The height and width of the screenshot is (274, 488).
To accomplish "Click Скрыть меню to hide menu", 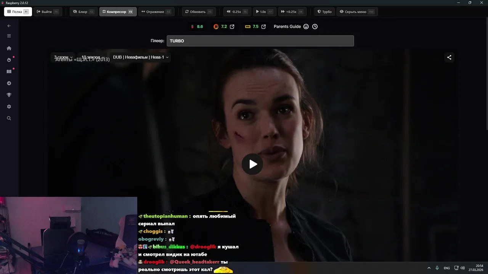I will point(357,12).
